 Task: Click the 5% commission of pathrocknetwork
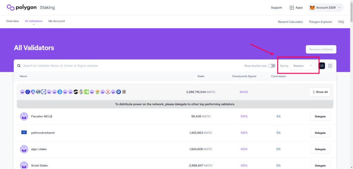(279, 133)
